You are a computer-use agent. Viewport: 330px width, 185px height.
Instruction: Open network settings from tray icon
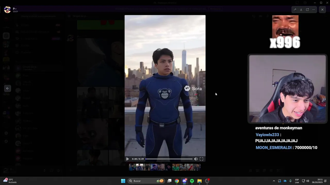[303, 181]
